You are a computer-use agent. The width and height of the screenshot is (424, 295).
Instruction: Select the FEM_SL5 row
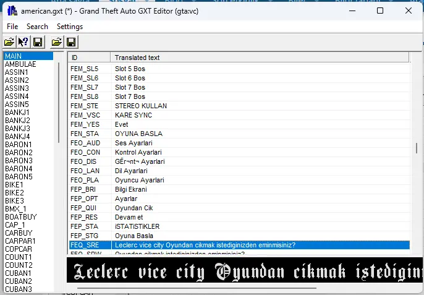click(239, 69)
